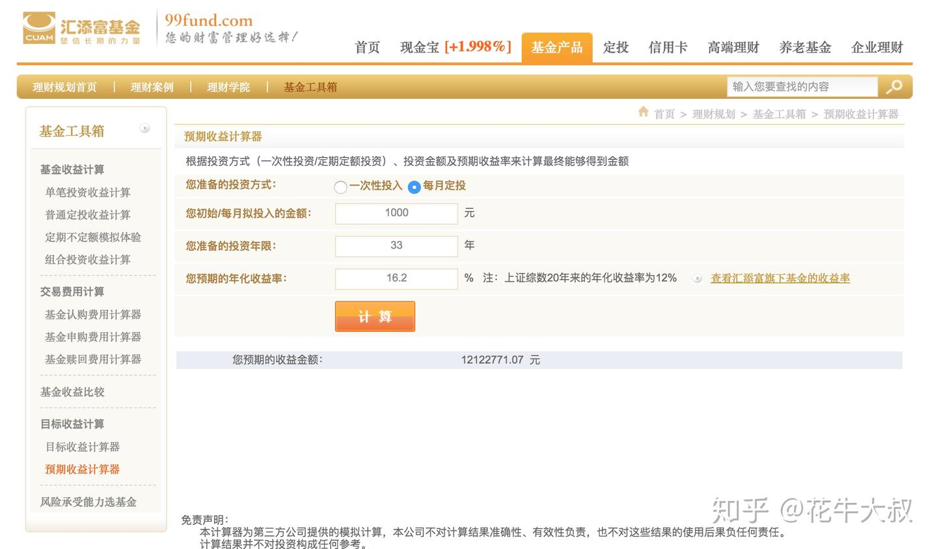937x549 pixels.
Task: Select the 每月定投 investment option
Action: click(x=414, y=186)
